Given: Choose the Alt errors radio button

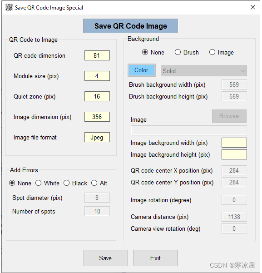Looking at the screenshot, I should click(x=99, y=183).
